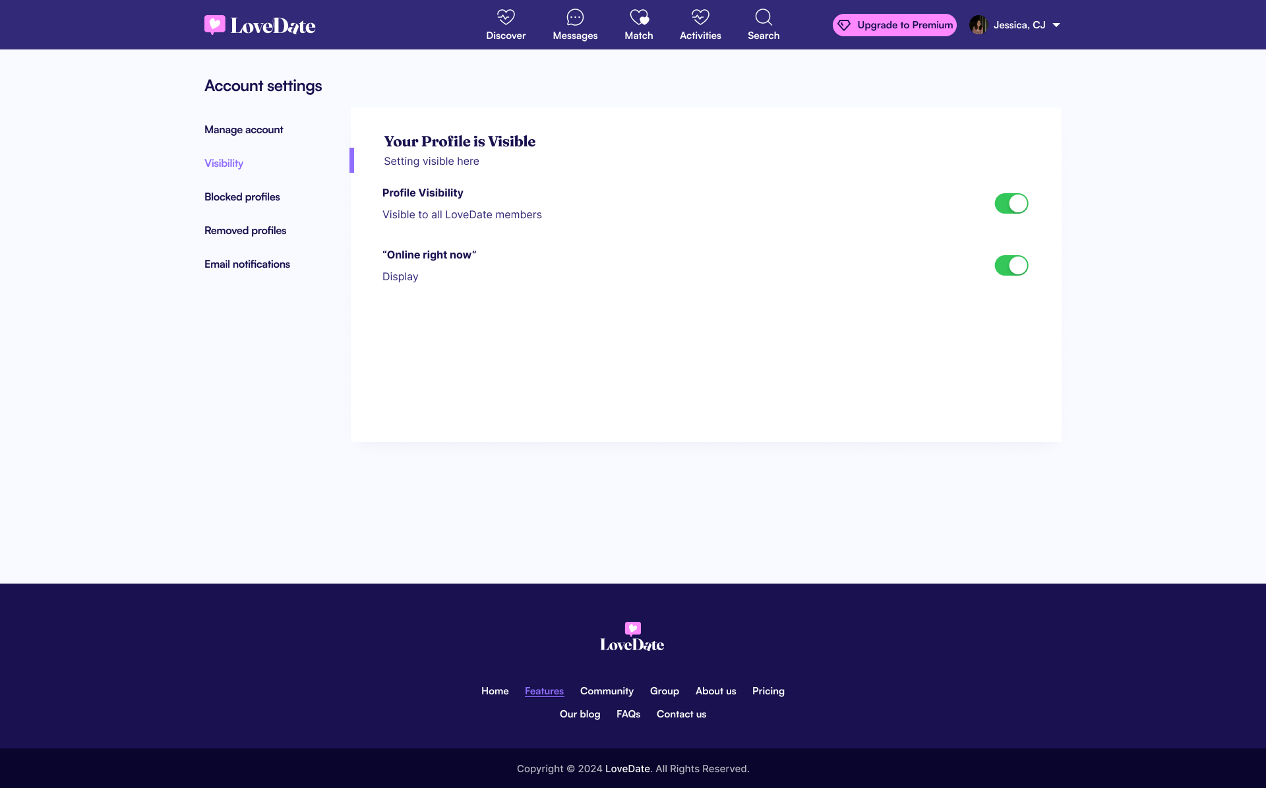Expand the Visibility settings section

click(223, 163)
